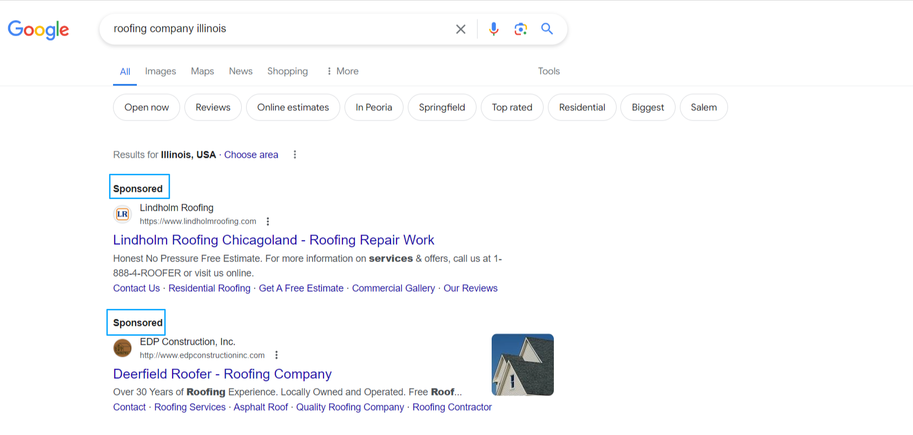Open the Tools filter options

(x=548, y=71)
